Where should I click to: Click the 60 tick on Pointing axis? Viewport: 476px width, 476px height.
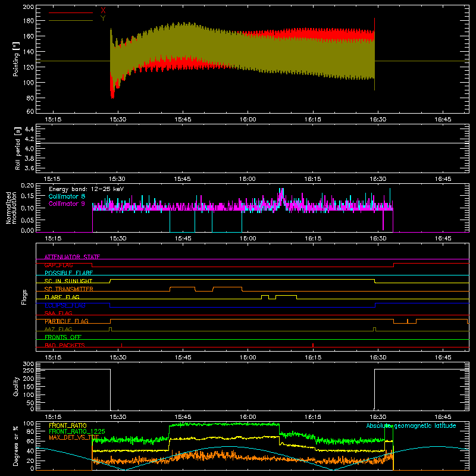[30, 111]
